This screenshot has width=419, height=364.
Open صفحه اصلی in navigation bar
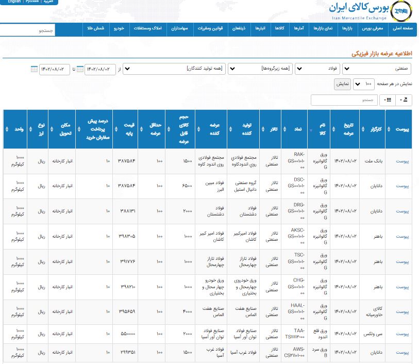pos(403,28)
